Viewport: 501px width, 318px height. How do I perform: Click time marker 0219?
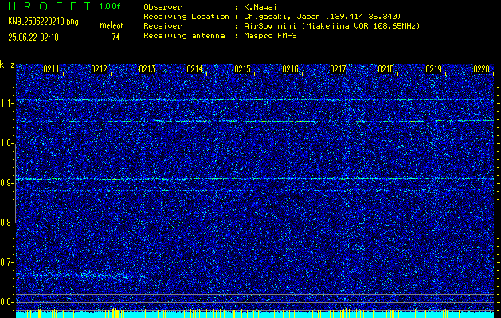coord(433,69)
